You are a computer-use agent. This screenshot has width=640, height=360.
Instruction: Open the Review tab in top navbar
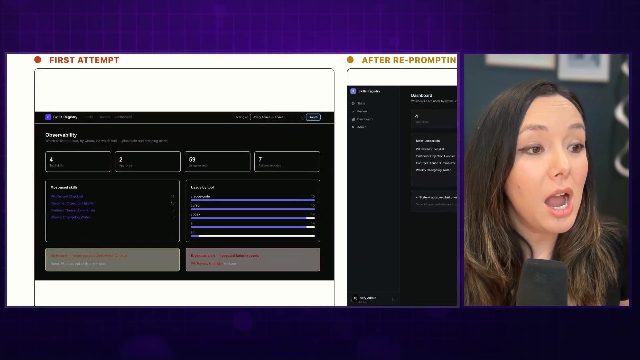pos(104,117)
